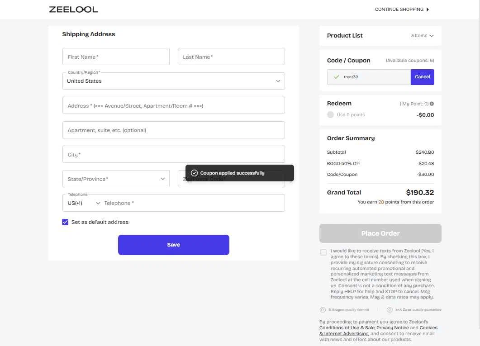Expand the Product List 3 Items

click(x=422, y=36)
